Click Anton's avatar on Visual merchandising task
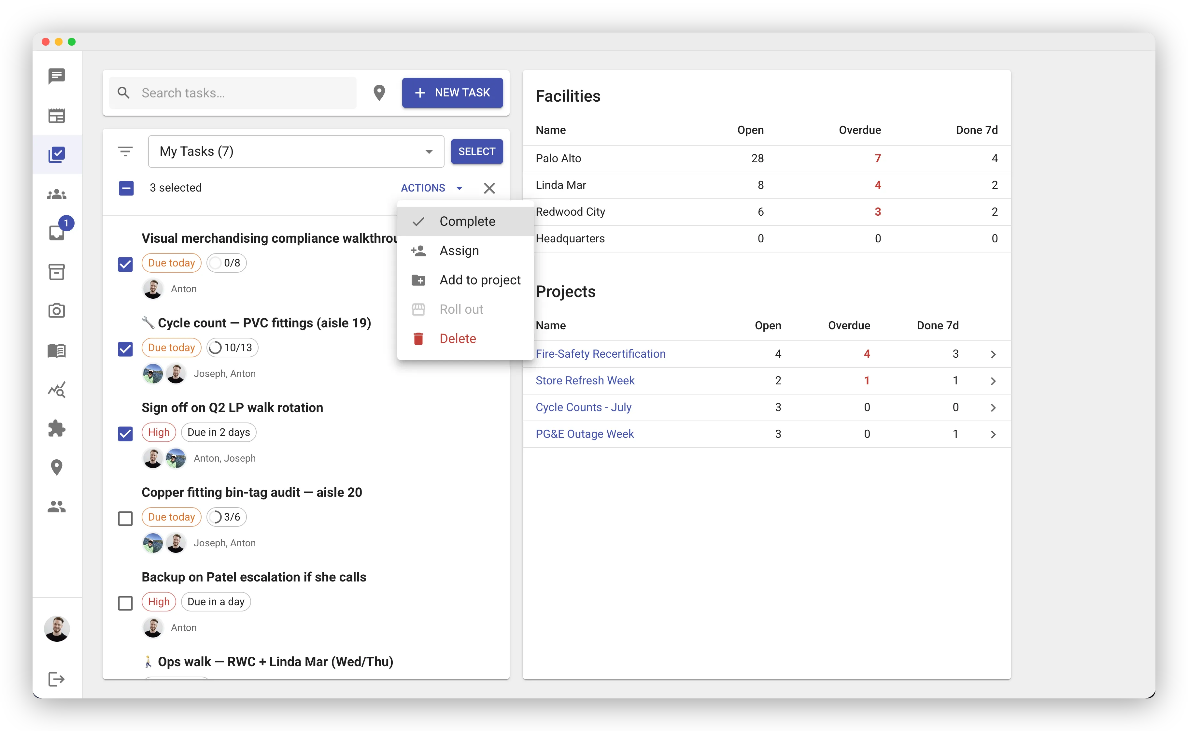The width and height of the screenshot is (1188, 731). click(x=153, y=289)
